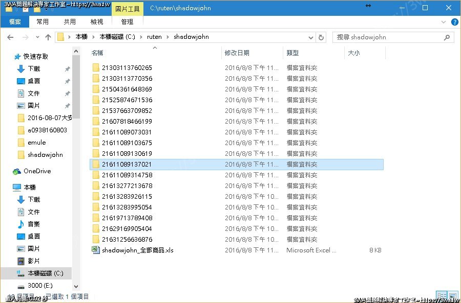Open the recent locations dropdown arrow
Image resolution: width=461 pixels, height=303 pixels.
point(36,37)
